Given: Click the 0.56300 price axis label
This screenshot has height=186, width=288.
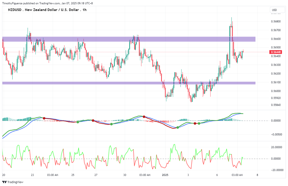Looking at the screenshot, I should [276, 65].
